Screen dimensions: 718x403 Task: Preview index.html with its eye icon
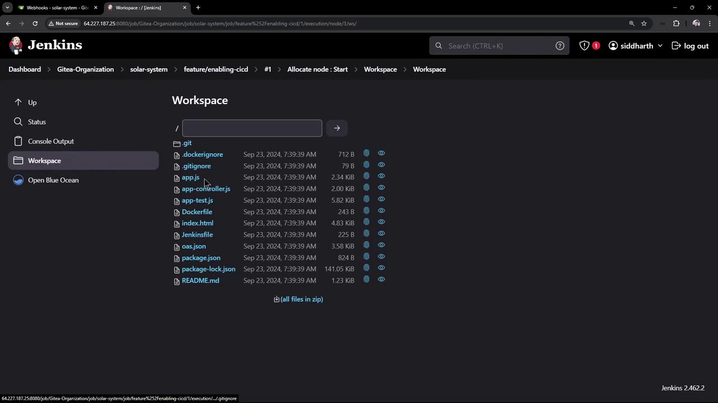click(x=381, y=222)
